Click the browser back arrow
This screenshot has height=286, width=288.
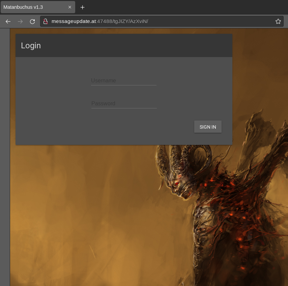pyautogui.click(x=8, y=22)
